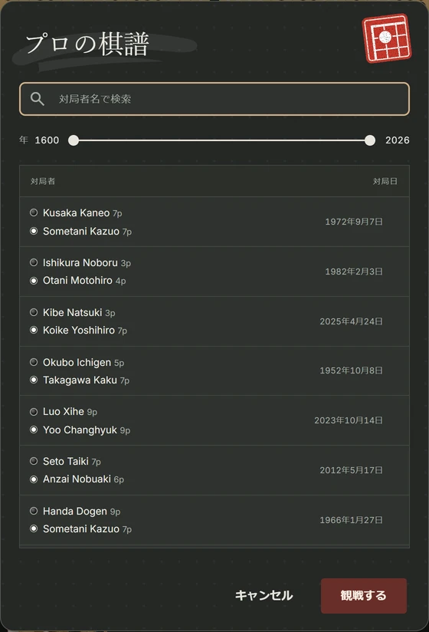
Task: Click the 対局日 column header
Action: tap(385, 181)
